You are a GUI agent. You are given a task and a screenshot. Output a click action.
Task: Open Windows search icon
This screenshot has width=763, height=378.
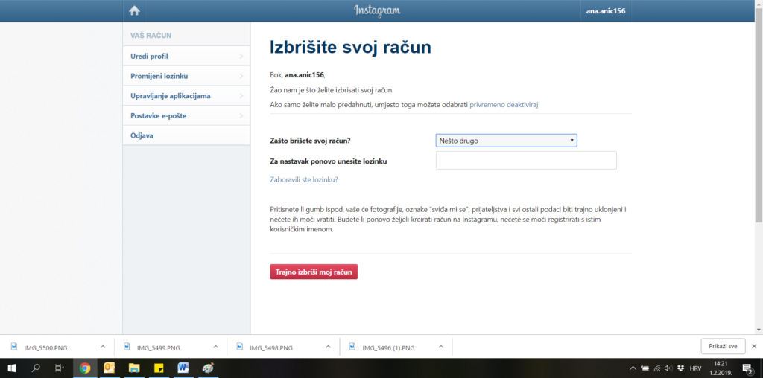point(36,368)
